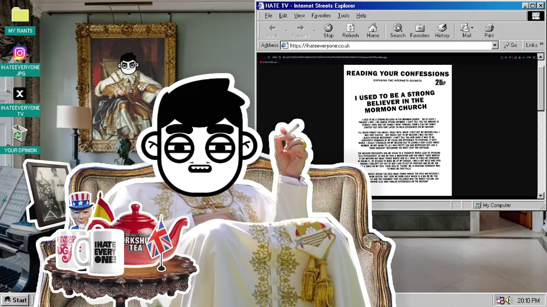Click the Start button

[15, 300]
